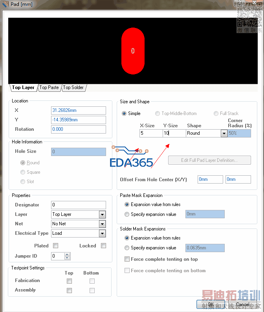Toggle Force complete tenting on bottom
The image size is (264, 312).
tap(127, 270)
